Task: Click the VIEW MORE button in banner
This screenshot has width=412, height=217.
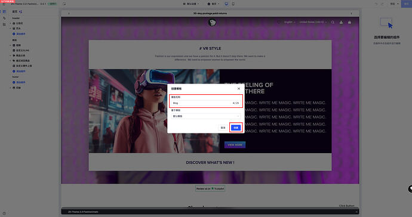Action: pos(235,145)
